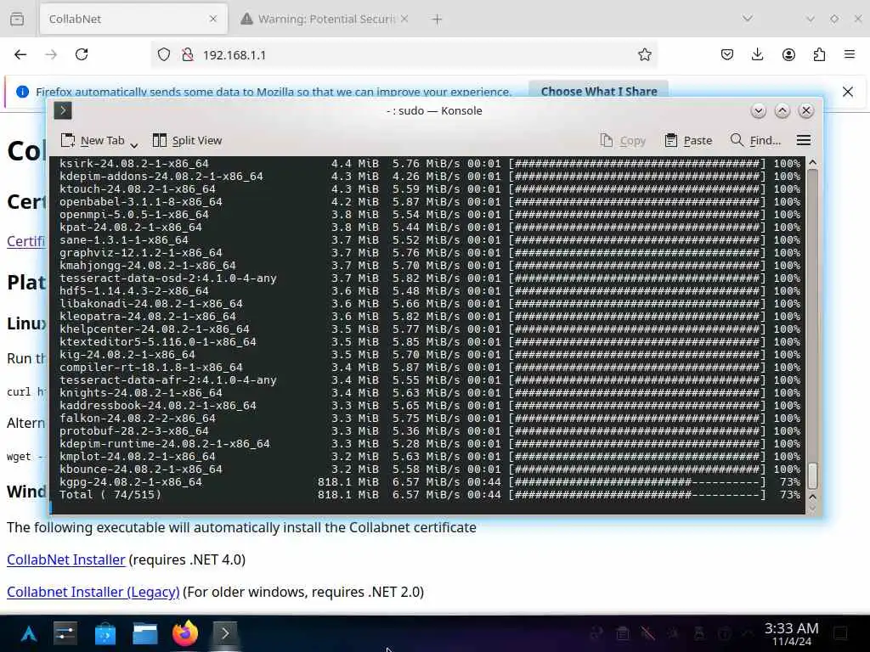The width and height of the screenshot is (870, 652).
Task: Expand the list all tabs chevron
Action: [748, 19]
